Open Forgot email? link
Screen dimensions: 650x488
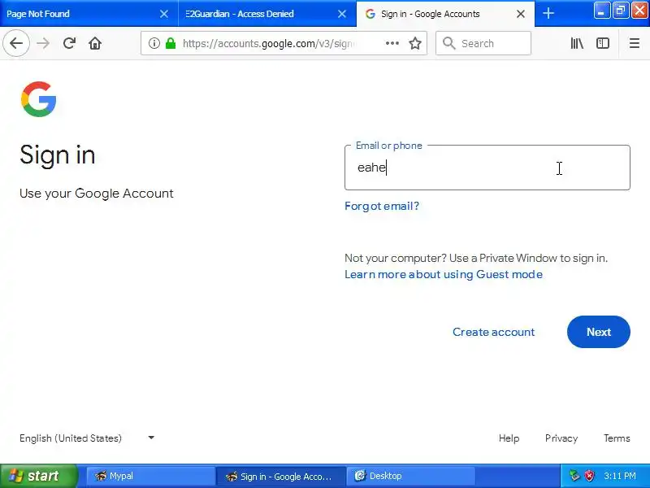(382, 207)
